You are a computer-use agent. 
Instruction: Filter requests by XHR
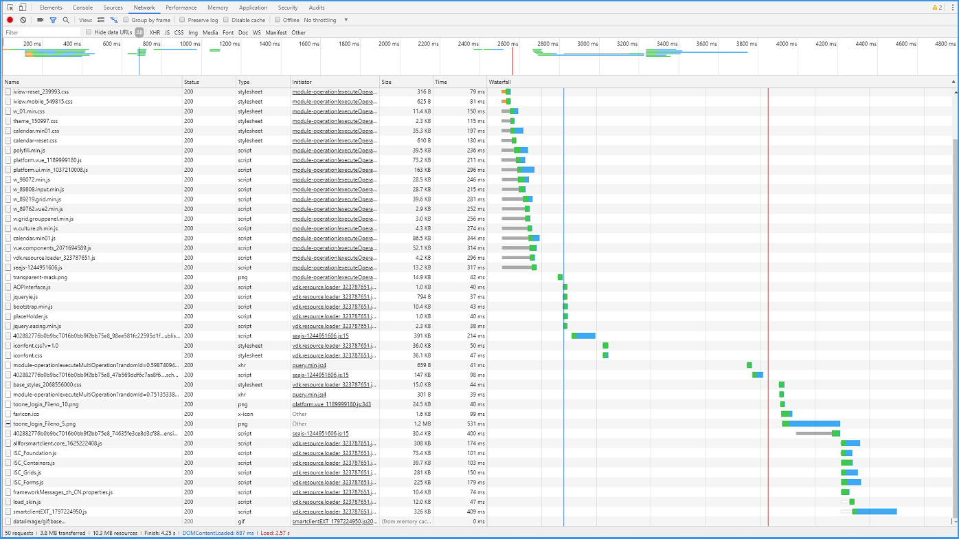155,32
